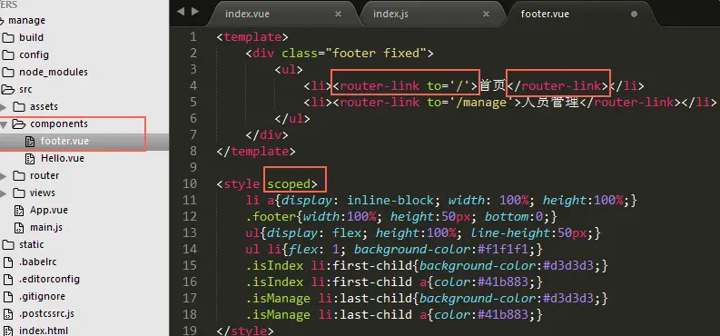Image resolution: width=720 pixels, height=336 pixels.
Task: Click the open src folder icon
Action: 8,90
